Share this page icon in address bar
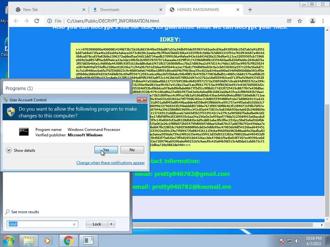This screenshot has height=247, width=330. (x=289, y=21)
